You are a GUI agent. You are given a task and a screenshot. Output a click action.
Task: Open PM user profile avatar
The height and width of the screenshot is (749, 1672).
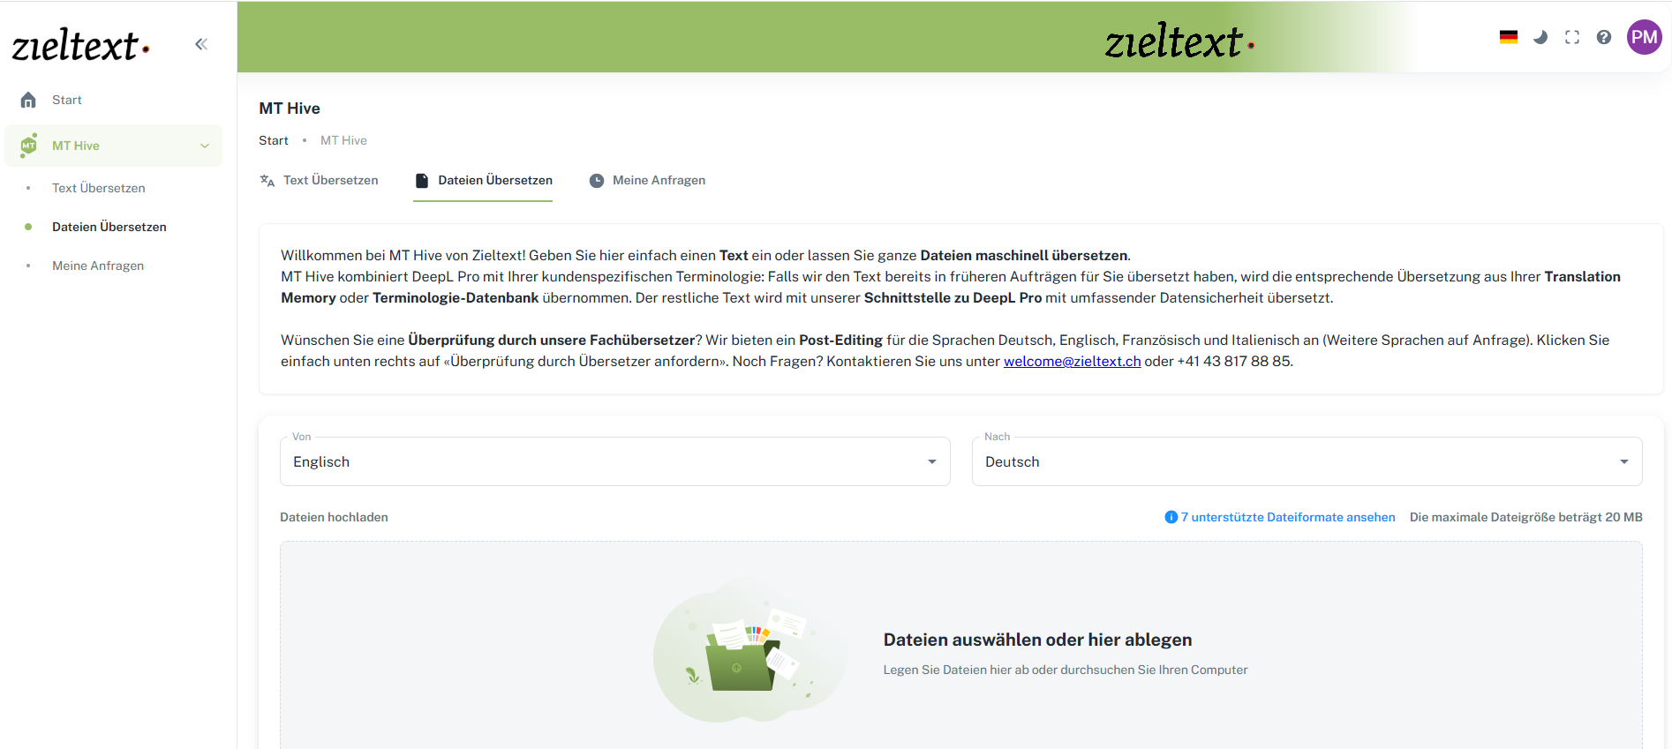point(1644,37)
